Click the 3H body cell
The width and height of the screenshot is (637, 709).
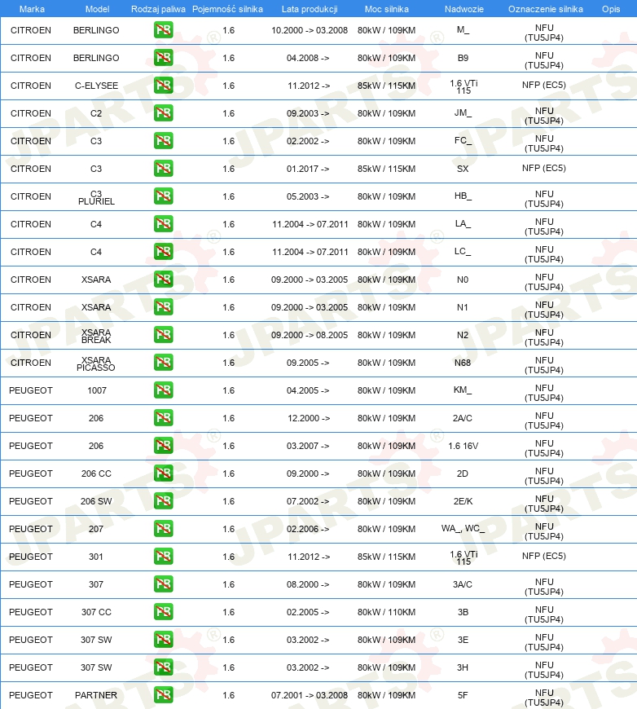[463, 667]
